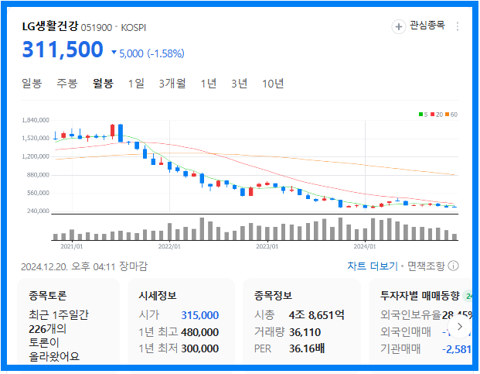
Task: Open the 종목토론 card
Action: pyautogui.click(x=69, y=322)
